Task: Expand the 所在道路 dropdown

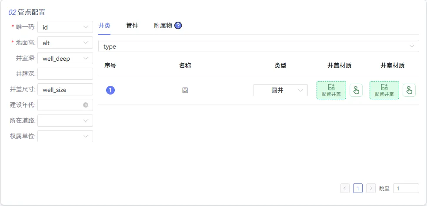Action: [65, 121]
